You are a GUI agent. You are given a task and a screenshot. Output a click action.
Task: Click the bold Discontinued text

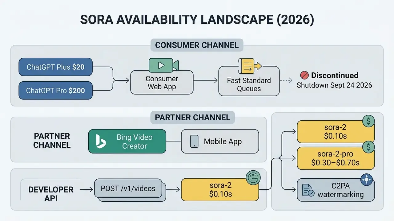click(335, 76)
